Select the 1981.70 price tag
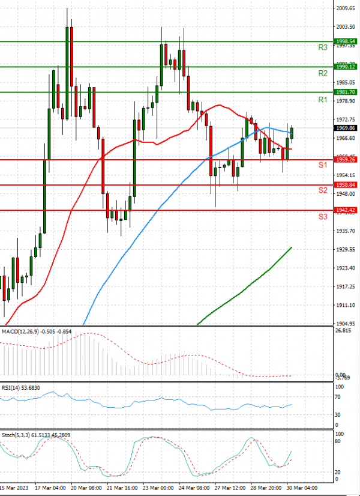 point(346,92)
